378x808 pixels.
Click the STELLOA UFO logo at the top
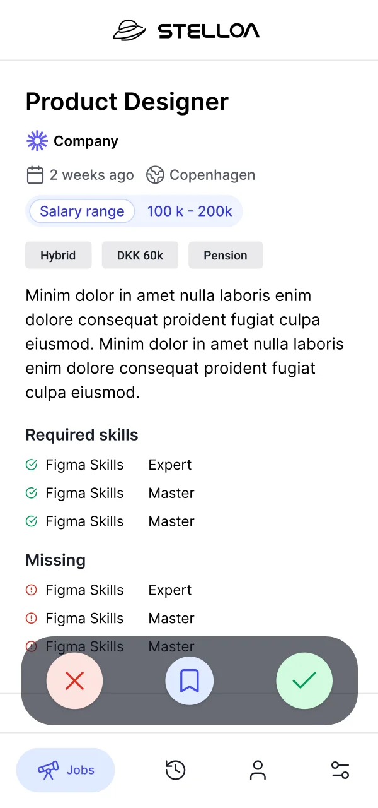click(129, 30)
